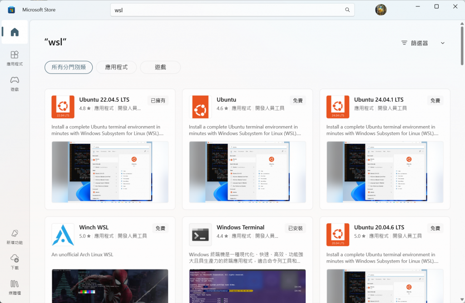
Task: Click the Ubuntu 22.04.5 LTS screenshot thumbnail
Action: pos(110,172)
